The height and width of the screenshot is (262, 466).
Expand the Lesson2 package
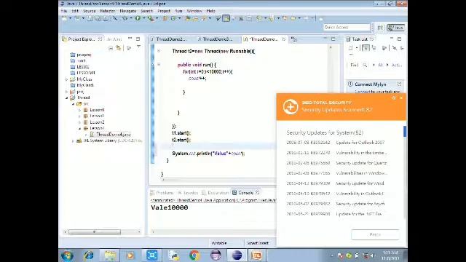click(79, 122)
